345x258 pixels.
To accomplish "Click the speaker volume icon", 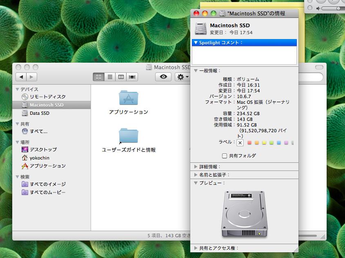I will (x=318, y=9).
